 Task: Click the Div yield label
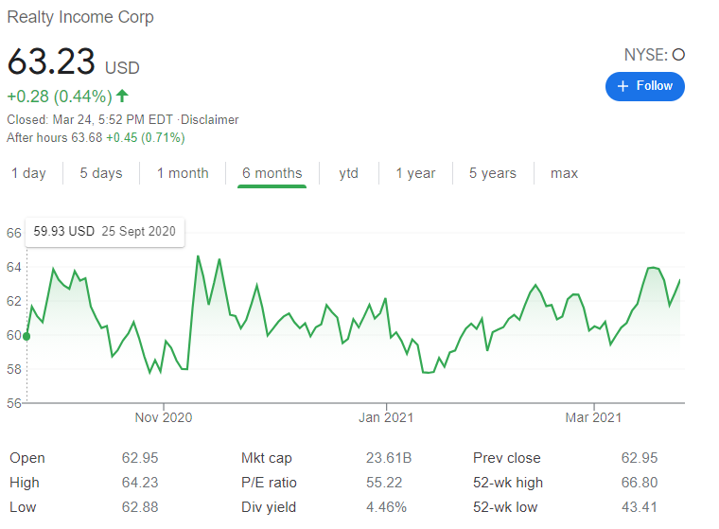click(269, 507)
